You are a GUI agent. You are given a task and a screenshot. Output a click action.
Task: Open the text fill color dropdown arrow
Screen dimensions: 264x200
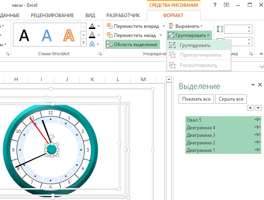[98, 27]
